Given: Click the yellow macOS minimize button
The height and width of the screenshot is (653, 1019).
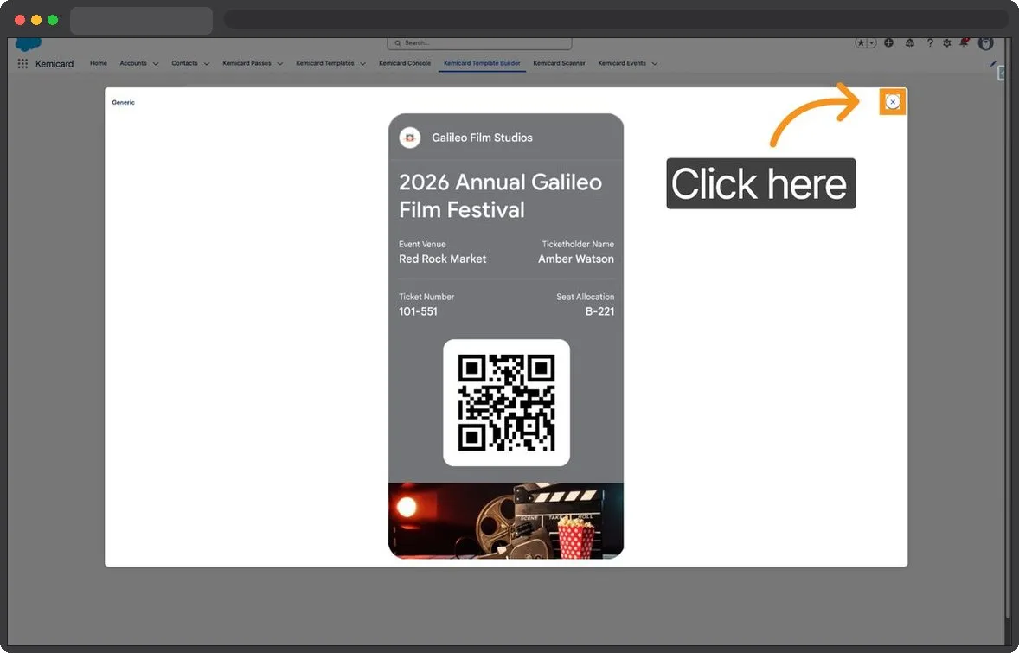Looking at the screenshot, I should click(36, 20).
